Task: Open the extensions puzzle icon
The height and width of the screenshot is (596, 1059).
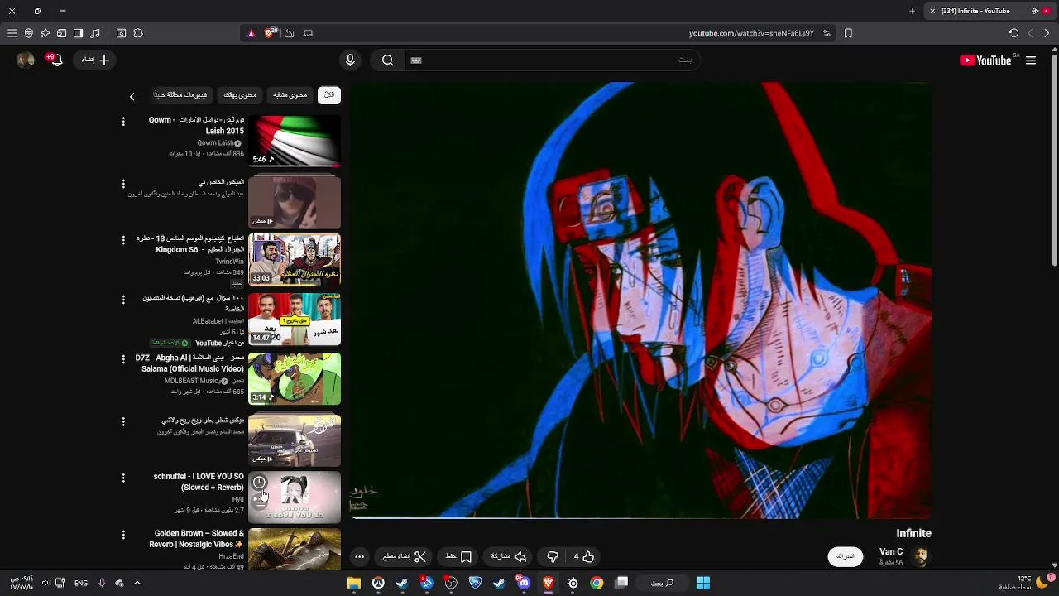Action: tap(138, 33)
